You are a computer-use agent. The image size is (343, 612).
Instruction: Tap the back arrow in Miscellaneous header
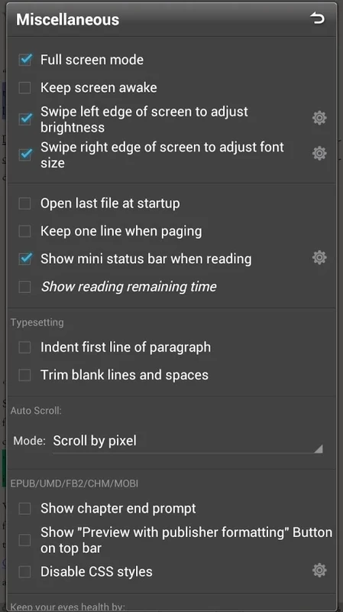click(x=317, y=18)
